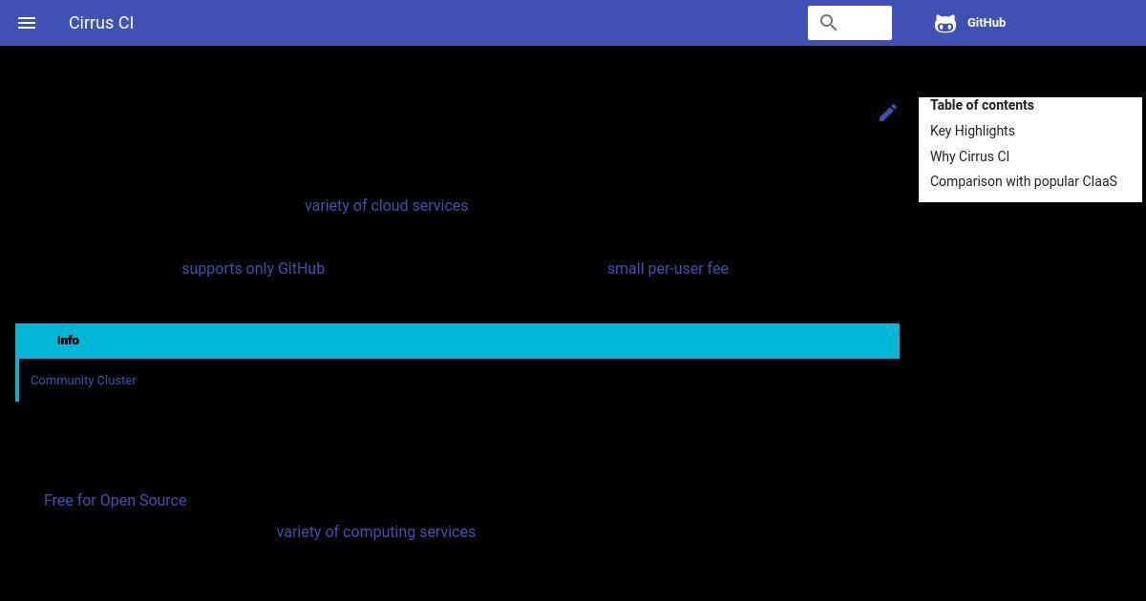1146x601 pixels.
Task: Jump to Why Cirrus CI section
Action: click(969, 156)
